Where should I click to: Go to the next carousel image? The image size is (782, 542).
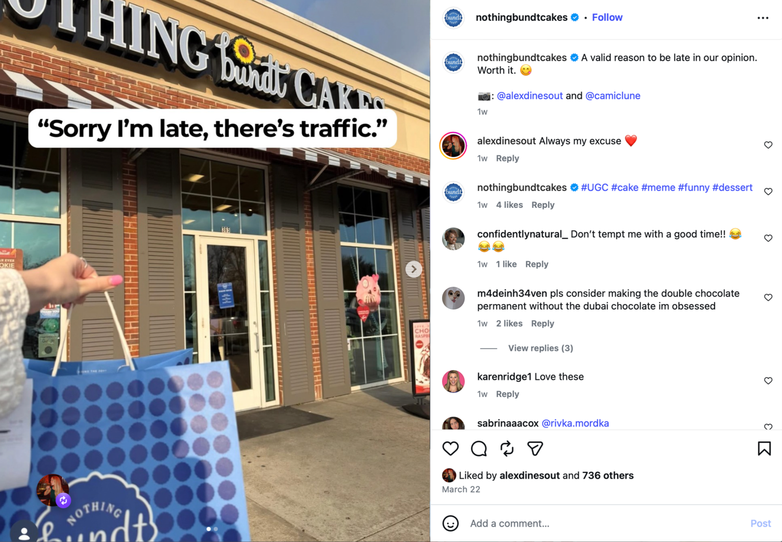pos(414,269)
